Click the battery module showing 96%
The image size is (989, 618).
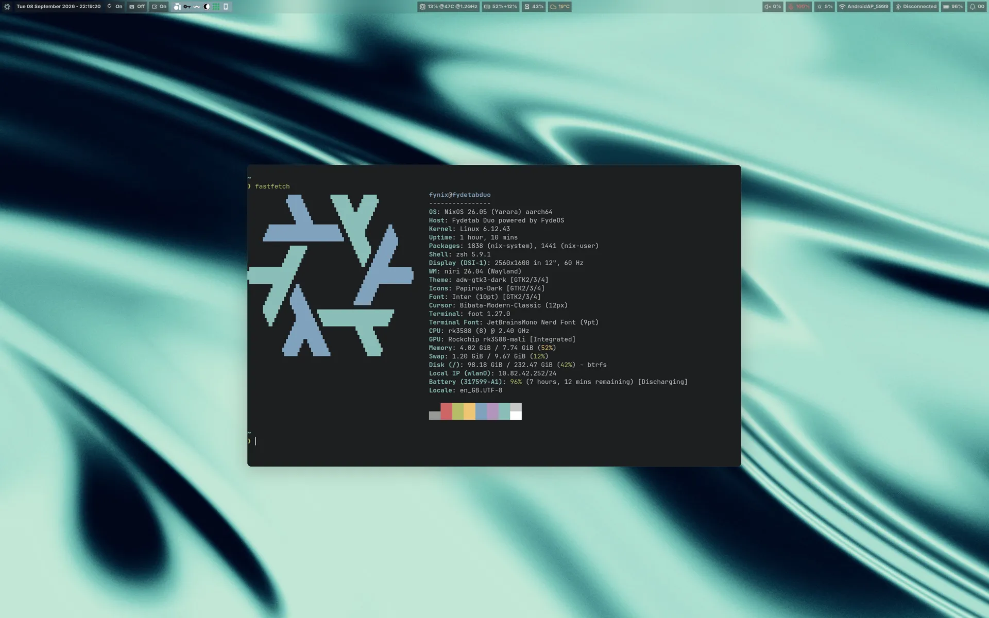pos(953,7)
